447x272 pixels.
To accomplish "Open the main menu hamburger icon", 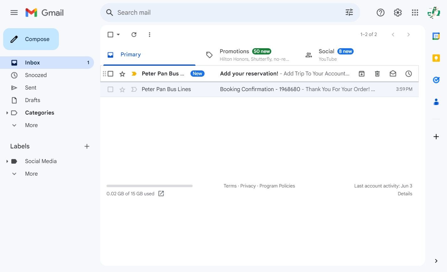I will point(14,13).
